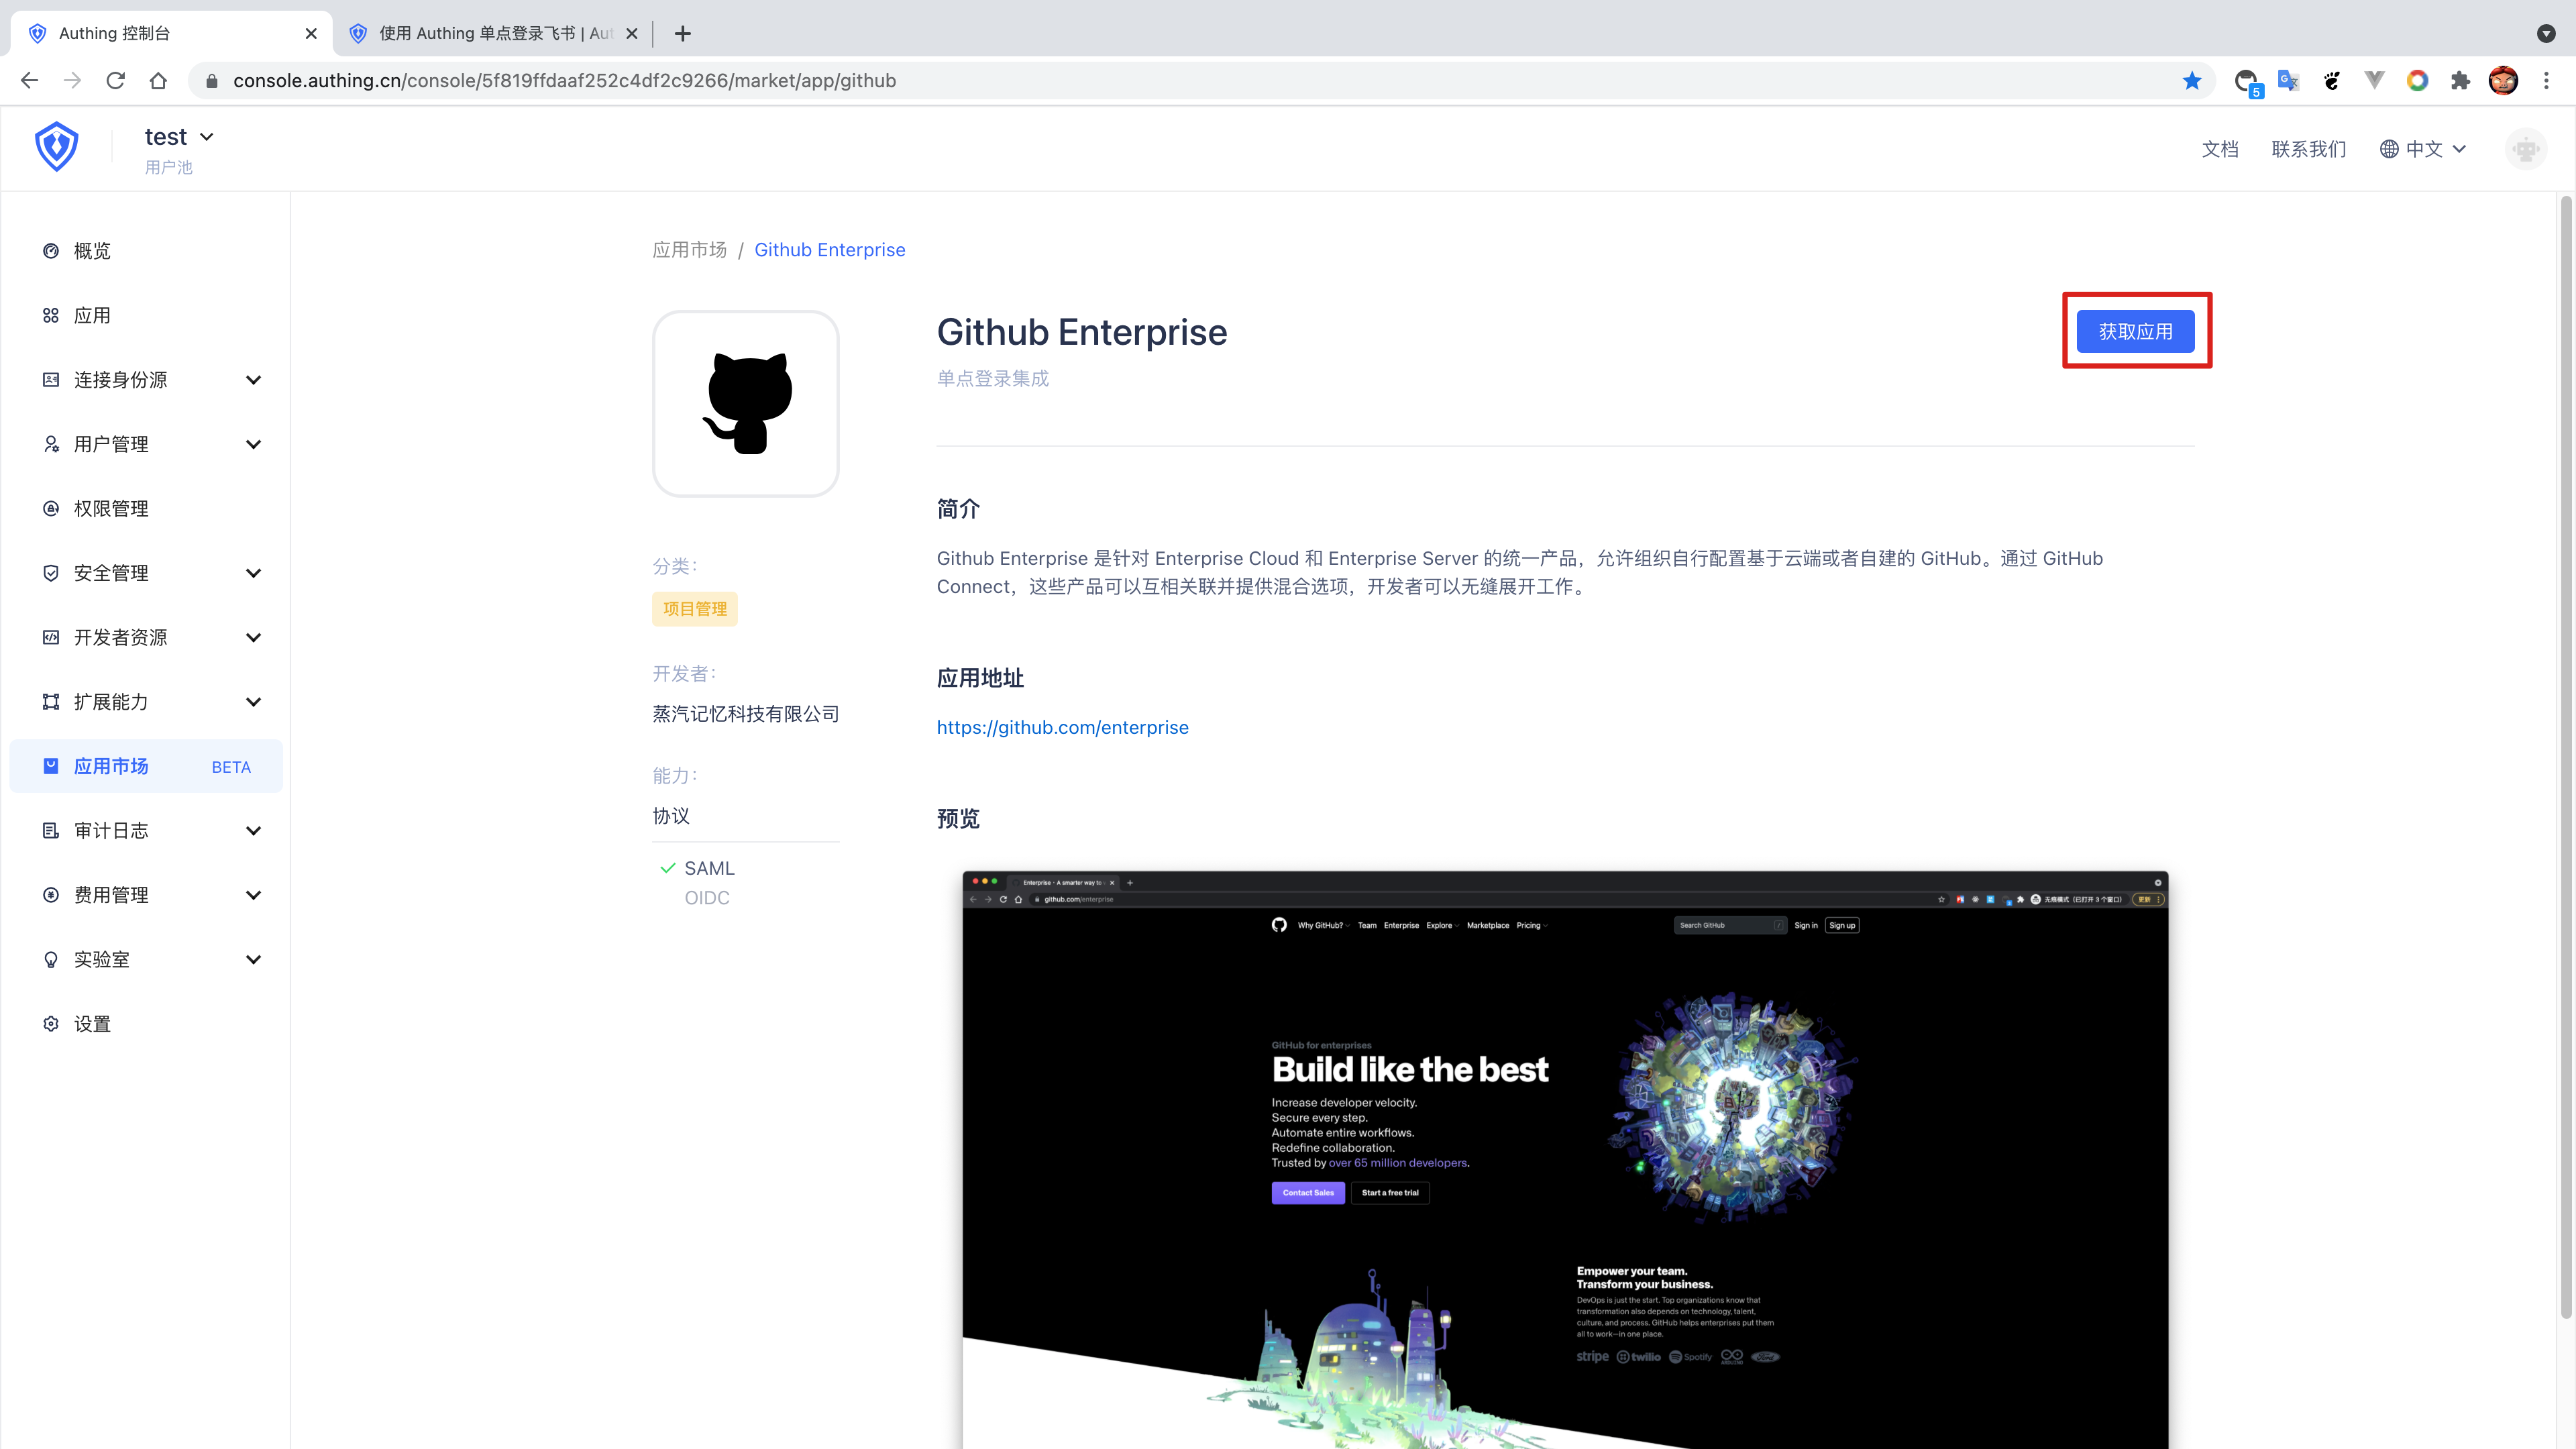Expand the 用户管理 submenu chevron

coord(253,444)
